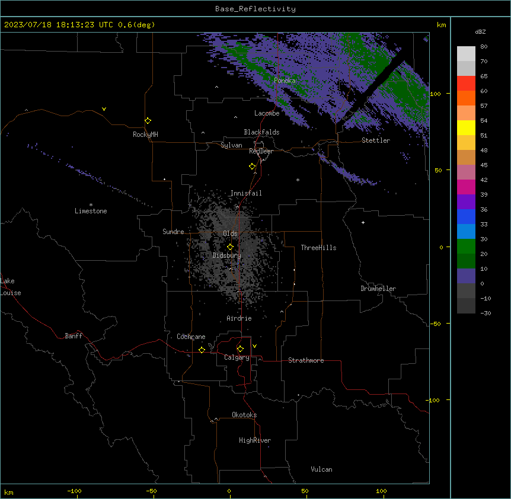
Task: Click the HighRiver town label
Action: click(255, 440)
